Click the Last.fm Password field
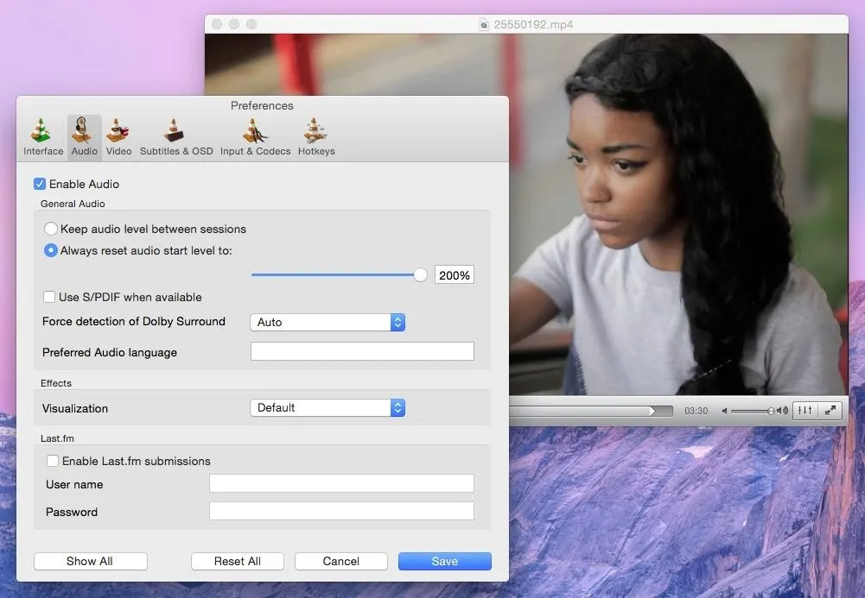Image resolution: width=865 pixels, height=598 pixels. point(341,511)
